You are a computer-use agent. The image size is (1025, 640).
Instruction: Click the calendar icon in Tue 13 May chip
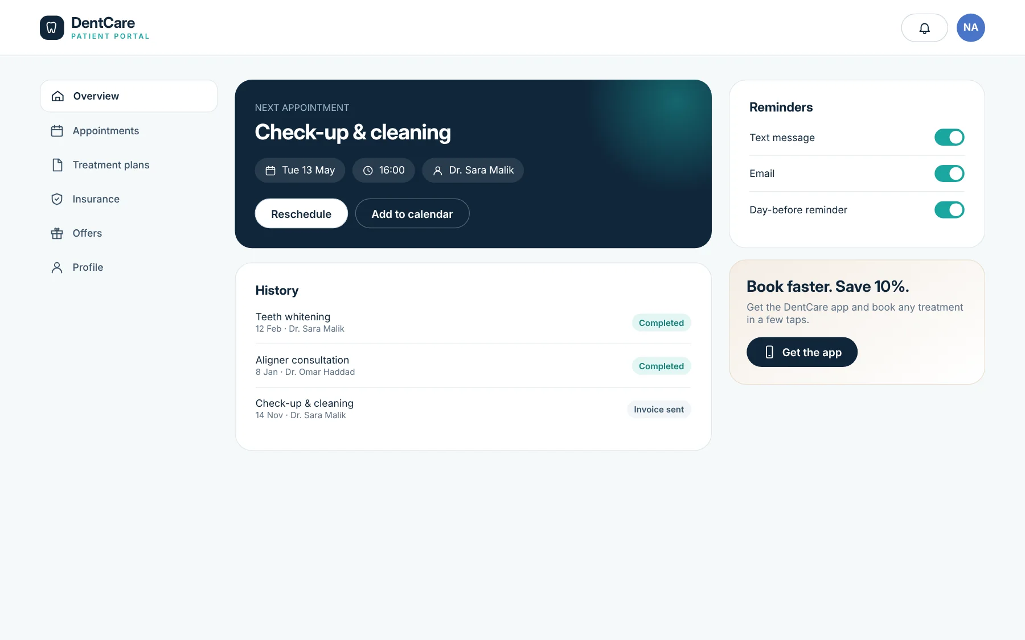(270, 171)
